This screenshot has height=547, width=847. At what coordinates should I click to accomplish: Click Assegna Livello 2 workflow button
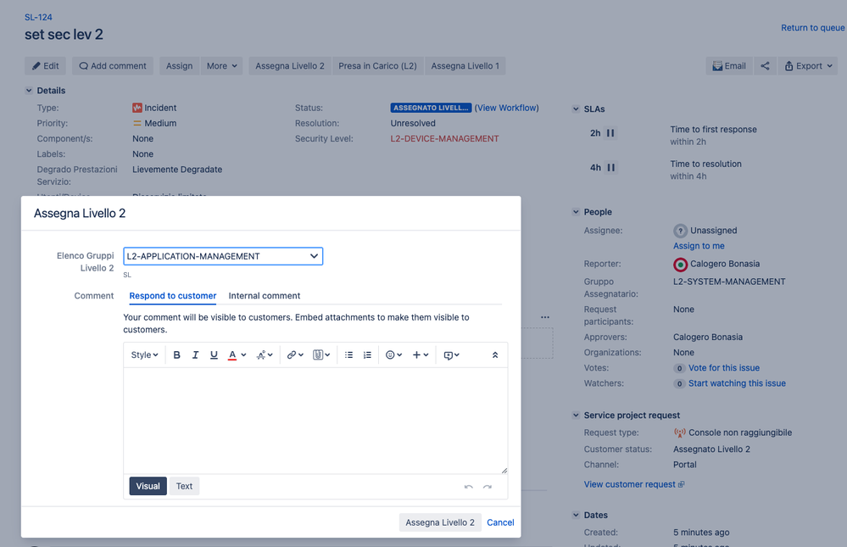tap(290, 66)
